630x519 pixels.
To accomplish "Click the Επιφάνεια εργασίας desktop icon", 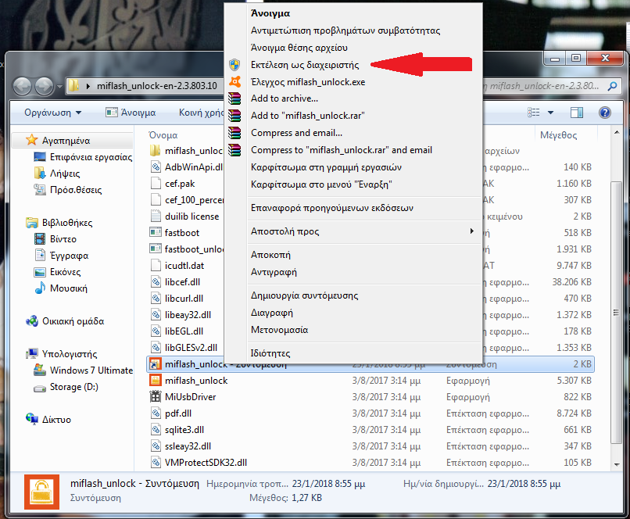I will coord(40,156).
